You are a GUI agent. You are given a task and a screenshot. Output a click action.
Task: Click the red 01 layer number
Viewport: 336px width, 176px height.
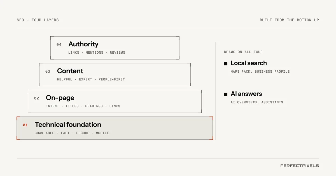point(25,125)
